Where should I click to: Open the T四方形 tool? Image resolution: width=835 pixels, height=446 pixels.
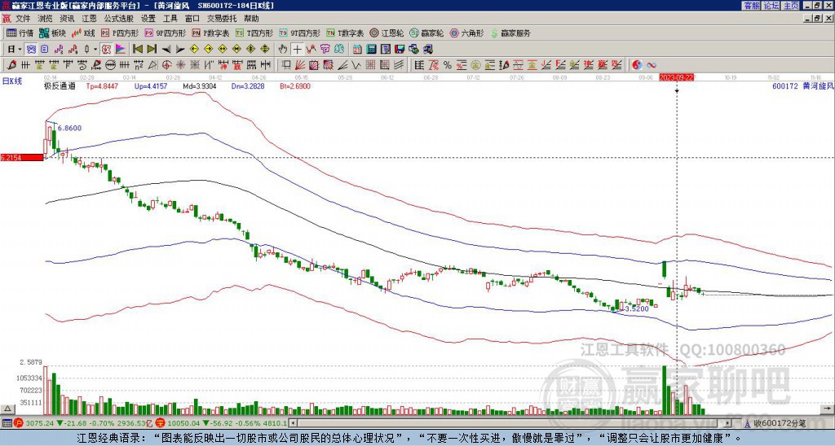point(254,33)
